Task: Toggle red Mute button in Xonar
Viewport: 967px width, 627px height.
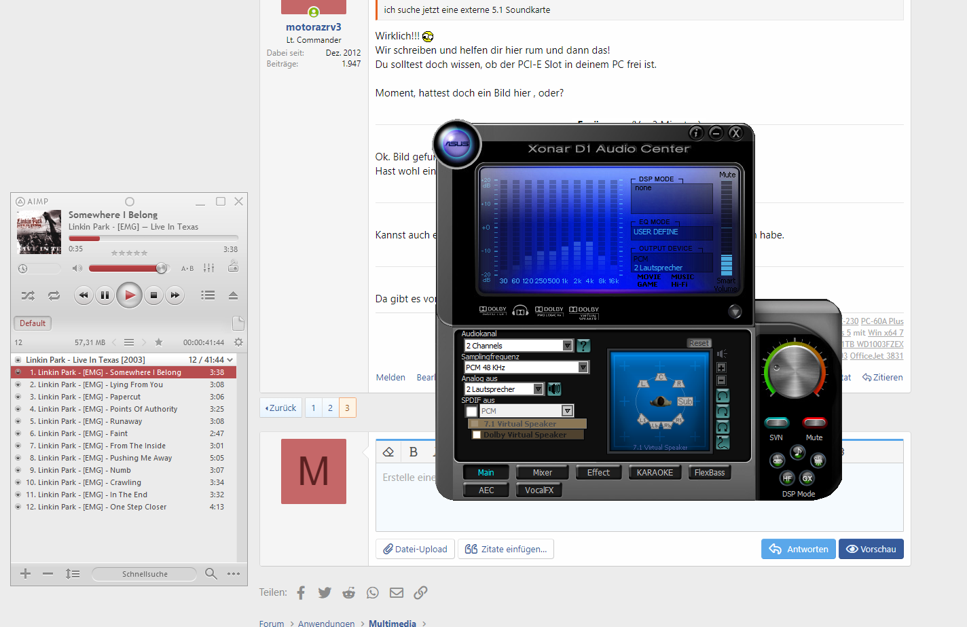Action: [x=814, y=423]
